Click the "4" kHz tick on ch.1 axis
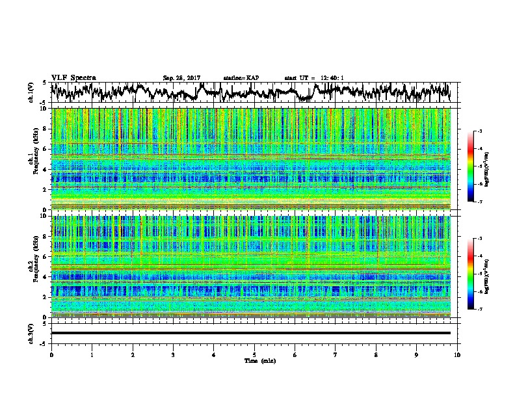The height and width of the screenshot is (398, 515). [46, 170]
